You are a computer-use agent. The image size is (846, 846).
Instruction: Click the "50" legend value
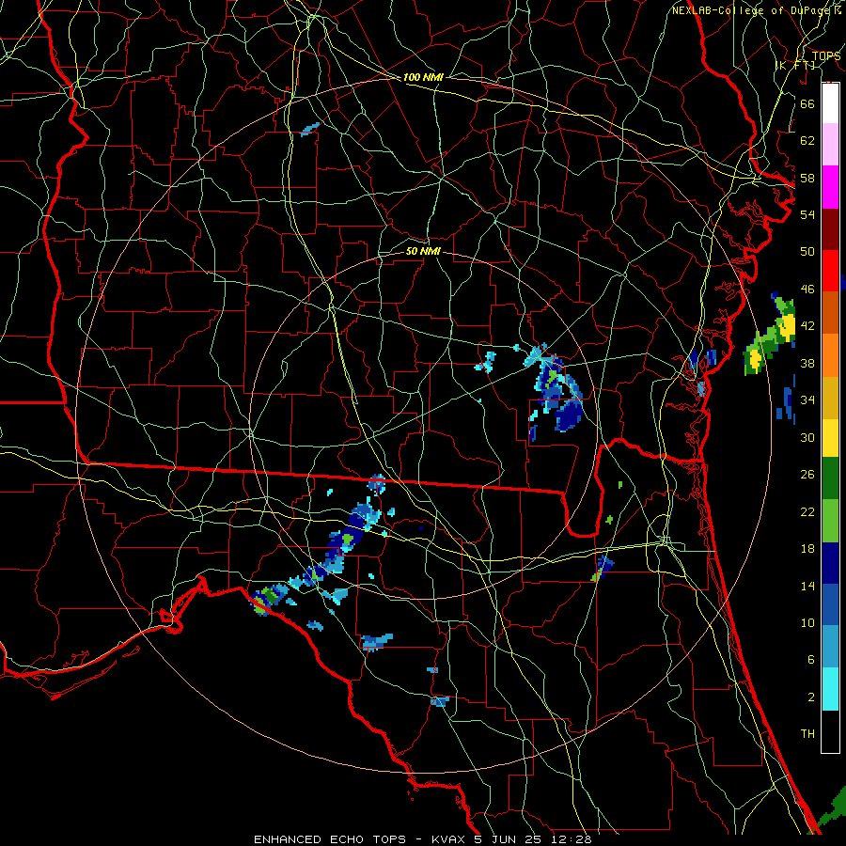coord(807,252)
